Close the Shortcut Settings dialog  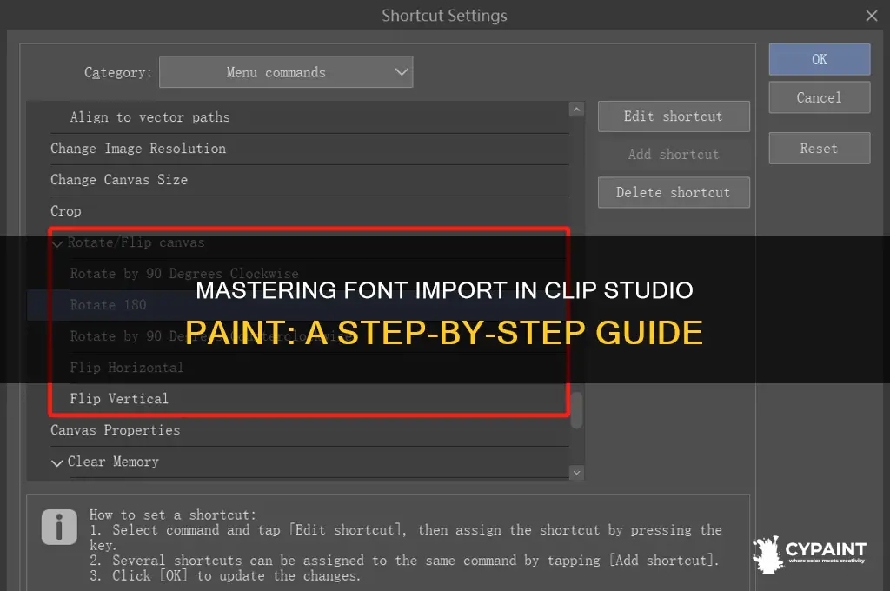[872, 16]
